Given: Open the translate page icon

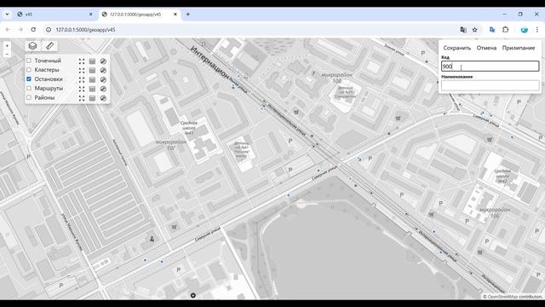Looking at the screenshot, I should click(463, 30).
